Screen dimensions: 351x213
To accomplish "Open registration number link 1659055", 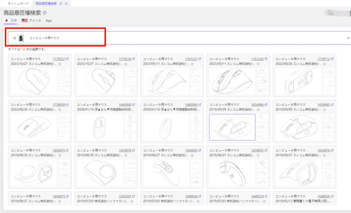I will (257, 150).
